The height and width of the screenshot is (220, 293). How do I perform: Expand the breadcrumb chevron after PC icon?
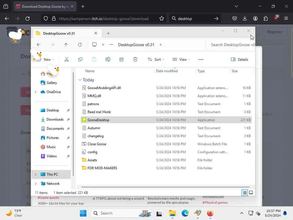(103, 45)
